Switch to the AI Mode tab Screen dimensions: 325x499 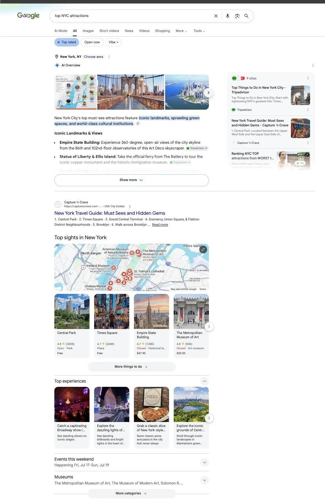tap(61, 31)
